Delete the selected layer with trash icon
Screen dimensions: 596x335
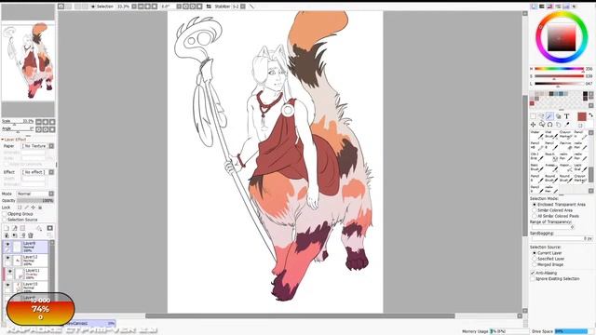[31, 235]
